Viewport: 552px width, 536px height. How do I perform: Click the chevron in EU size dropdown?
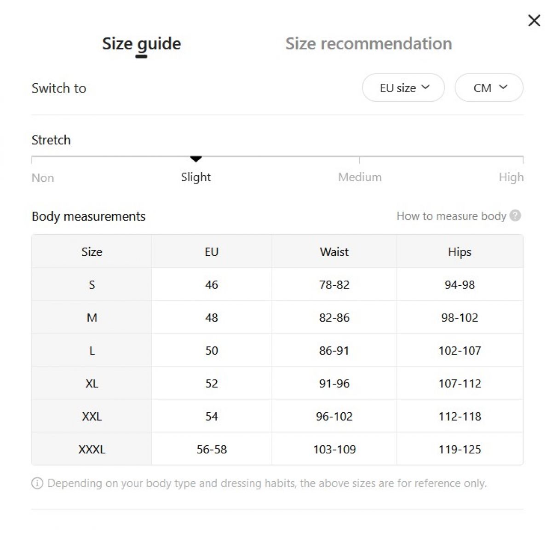(425, 87)
